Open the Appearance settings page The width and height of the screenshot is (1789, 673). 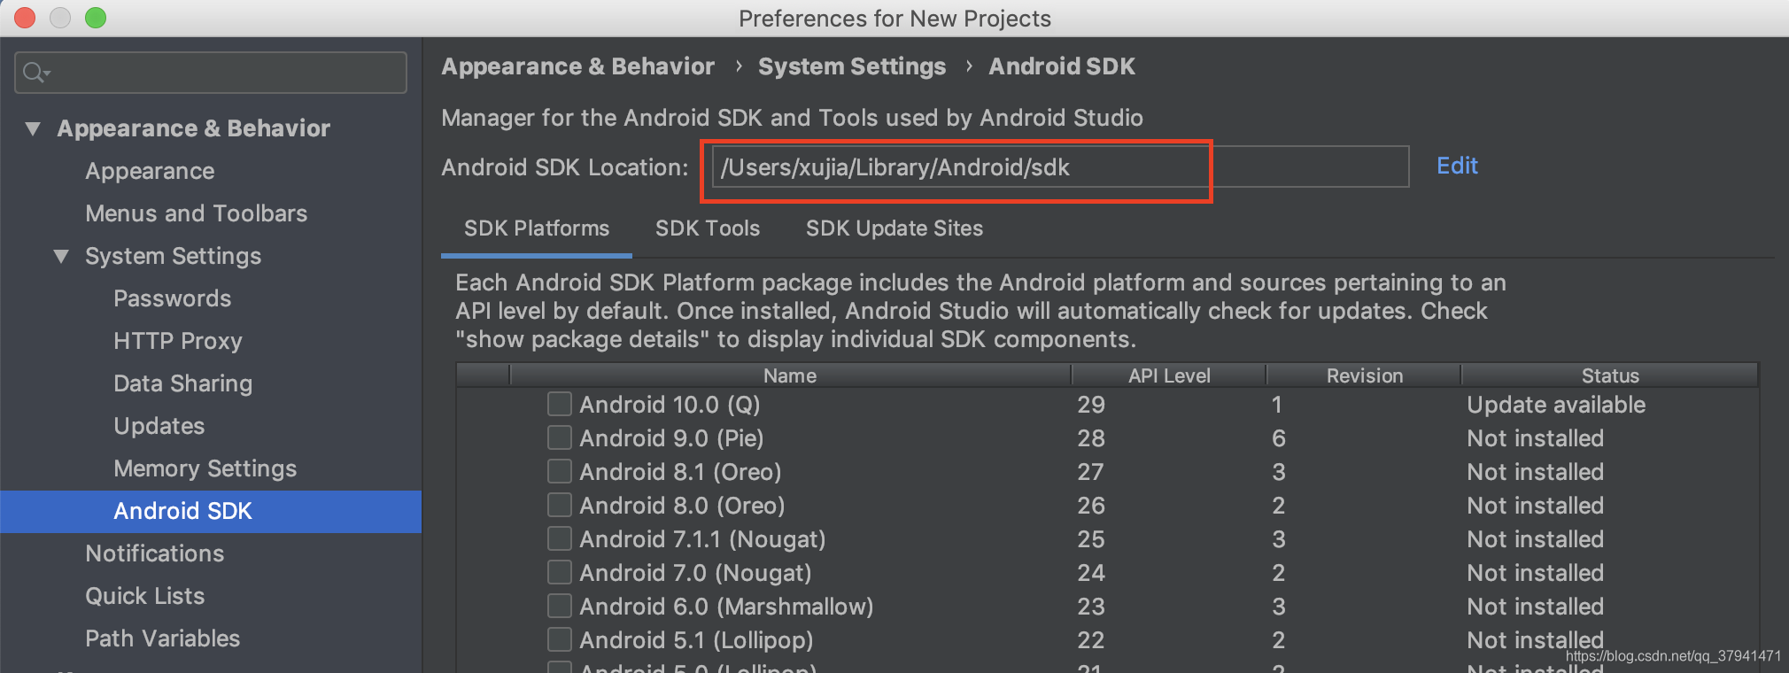tap(150, 171)
